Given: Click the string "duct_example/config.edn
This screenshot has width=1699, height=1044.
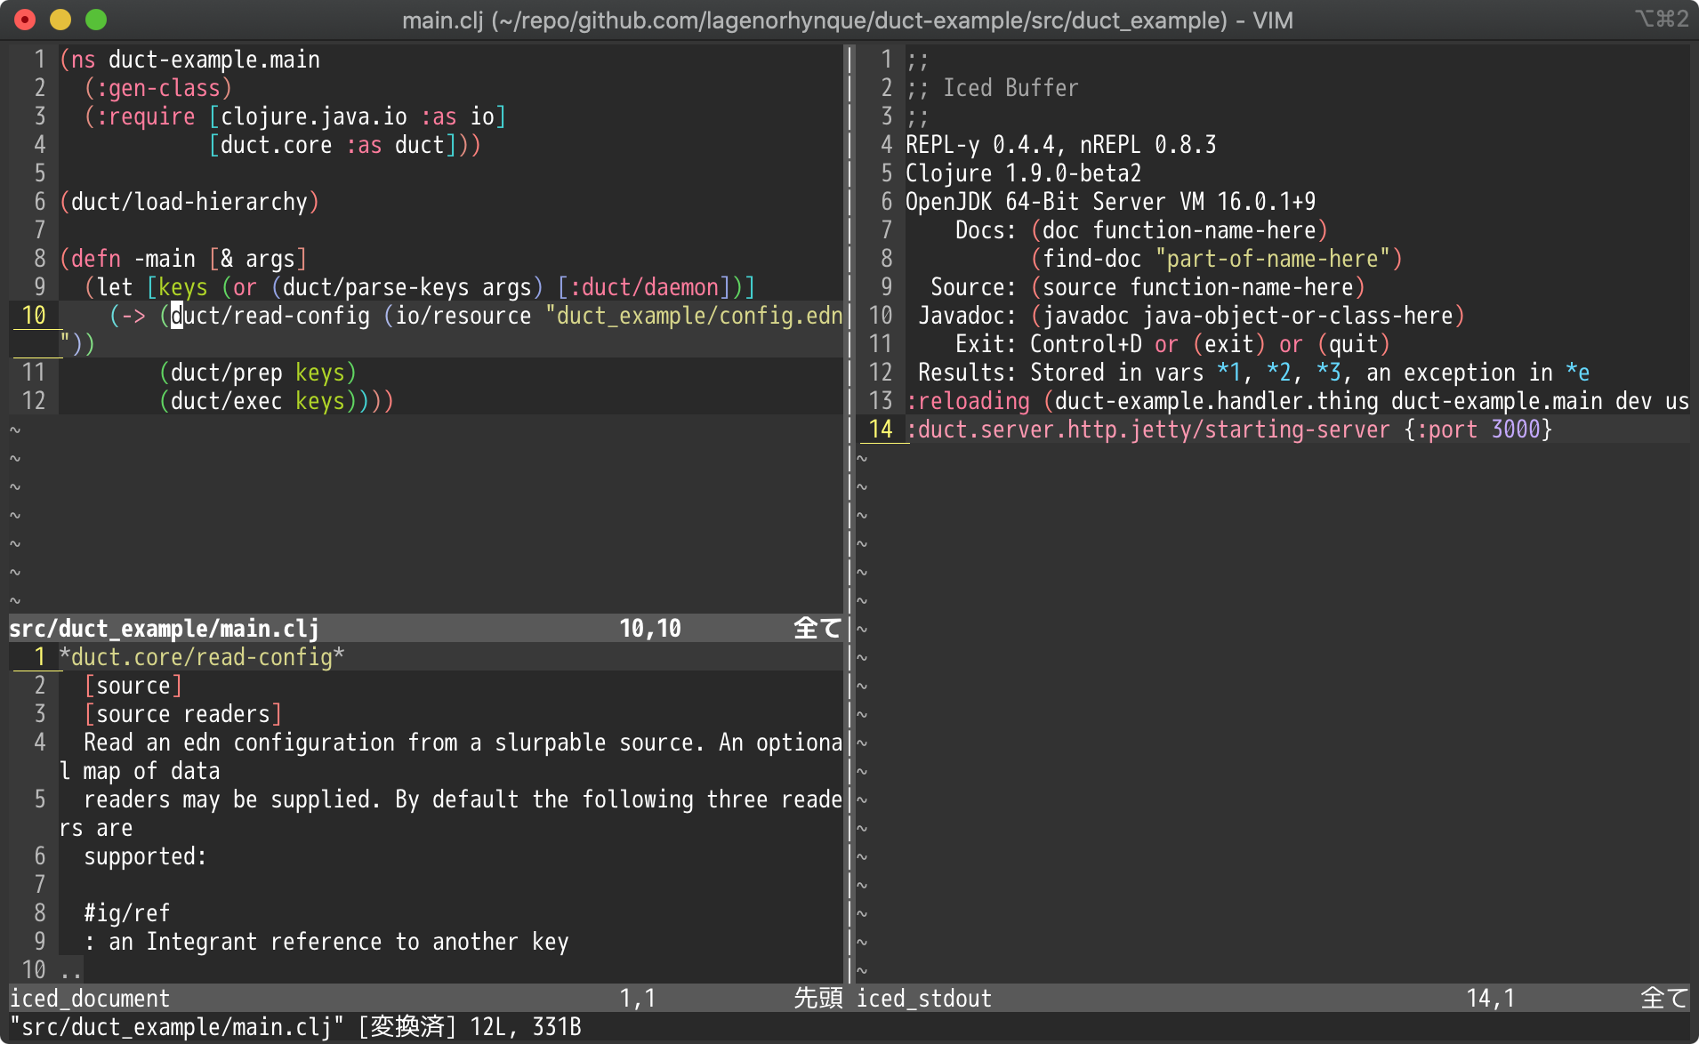Looking at the screenshot, I should [695, 316].
